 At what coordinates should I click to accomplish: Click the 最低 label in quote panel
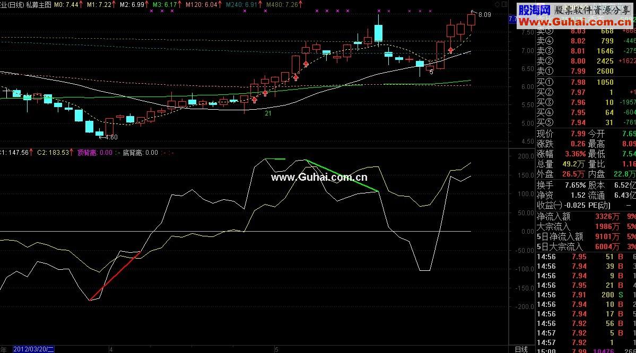pos(596,154)
